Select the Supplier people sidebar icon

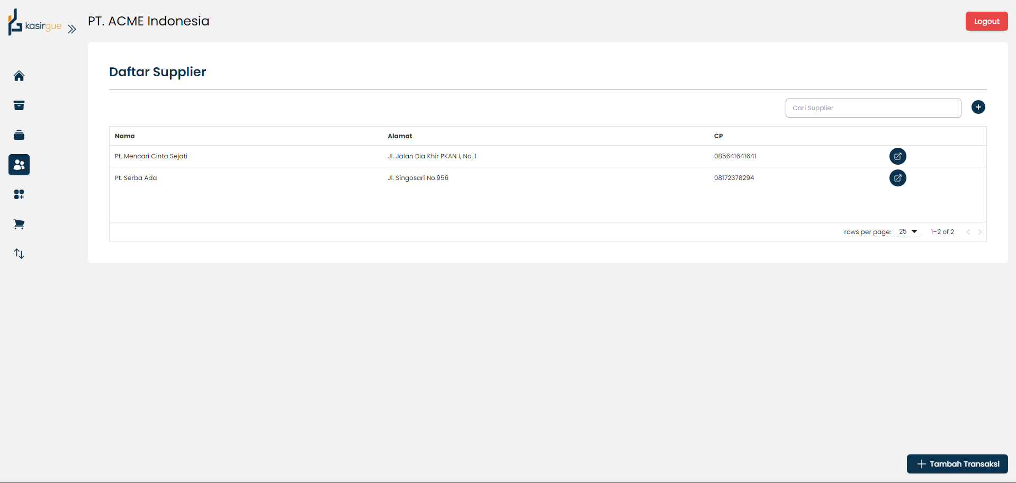point(19,165)
